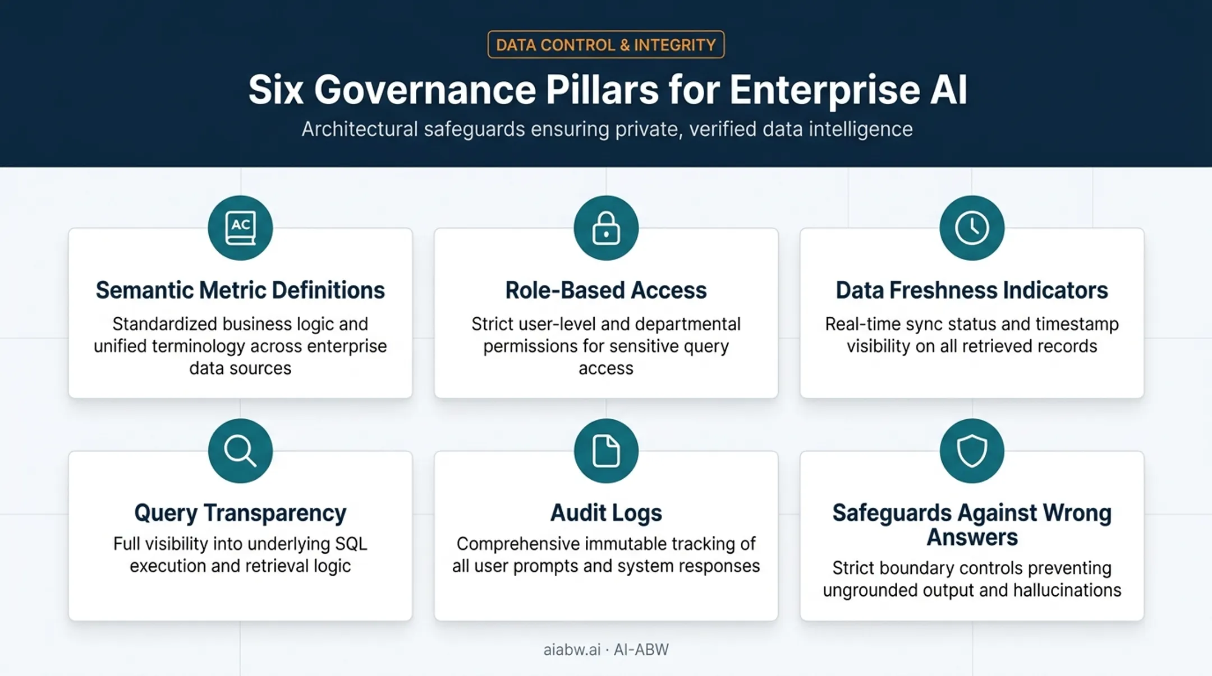Select the DATA CONTROL & INTEGRITY badge
1212x676 pixels.
coord(606,44)
